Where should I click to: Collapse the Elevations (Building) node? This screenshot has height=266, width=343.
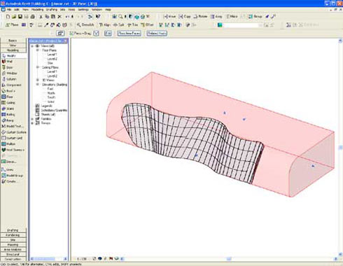tap(37, 85)
